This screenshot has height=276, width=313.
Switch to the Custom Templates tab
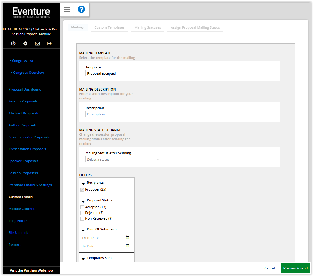coord(110,27)
